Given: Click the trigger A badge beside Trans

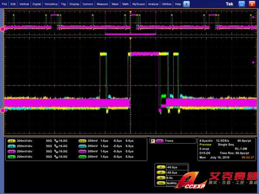Looking at the screenshot, I should pos(152,141).
